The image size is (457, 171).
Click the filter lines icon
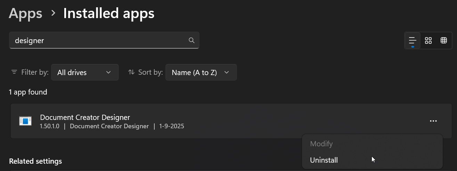14,72
